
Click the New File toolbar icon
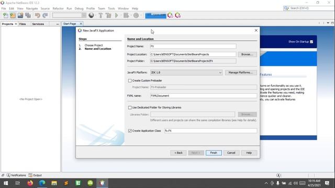6,15
